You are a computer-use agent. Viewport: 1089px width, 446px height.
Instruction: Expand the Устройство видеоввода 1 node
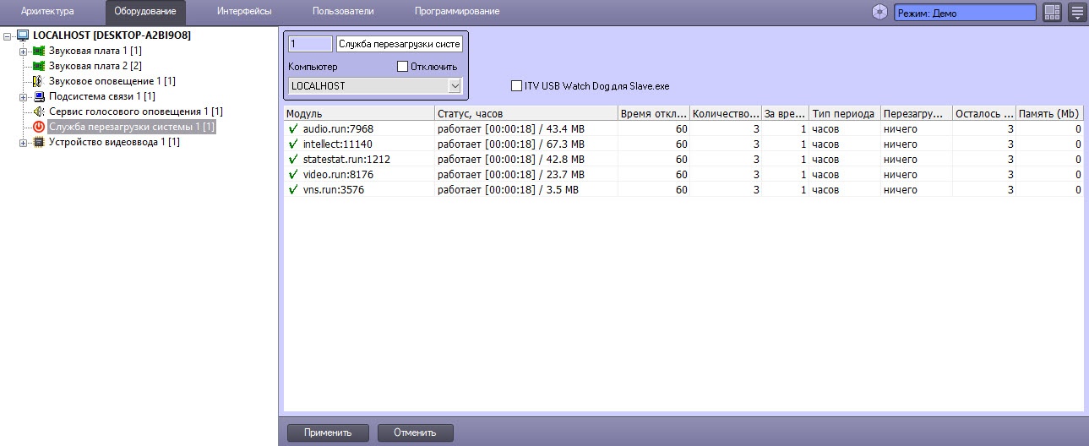click(23, 142)
